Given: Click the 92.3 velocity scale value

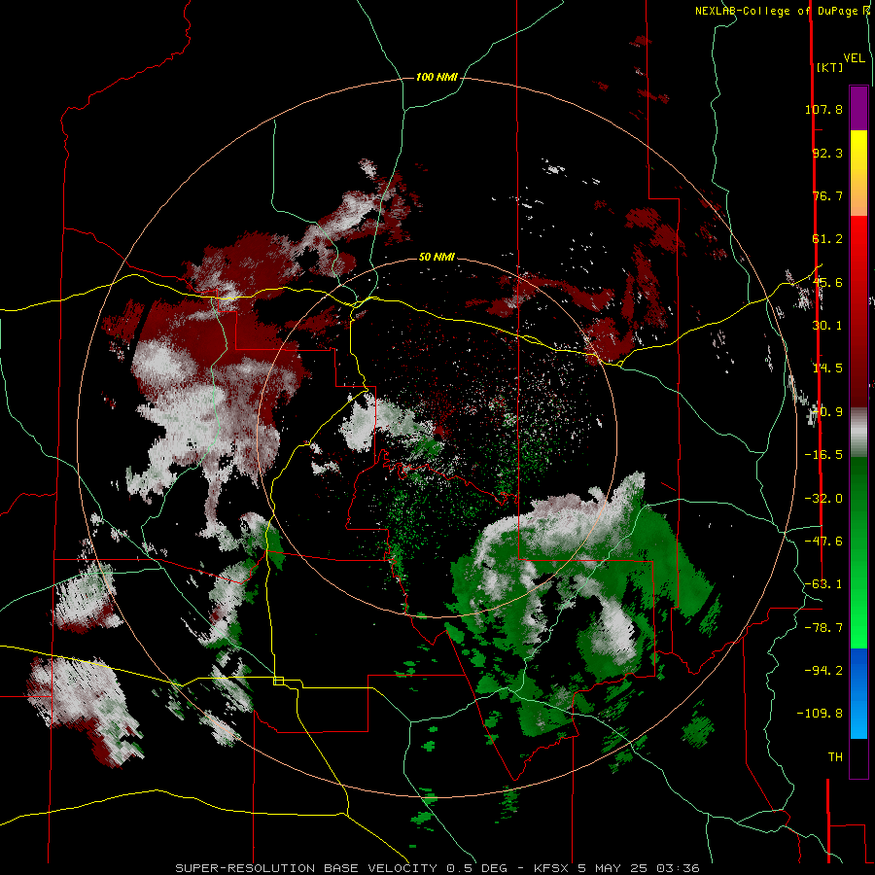Looking at the screenshot, I should pos(827,153).
